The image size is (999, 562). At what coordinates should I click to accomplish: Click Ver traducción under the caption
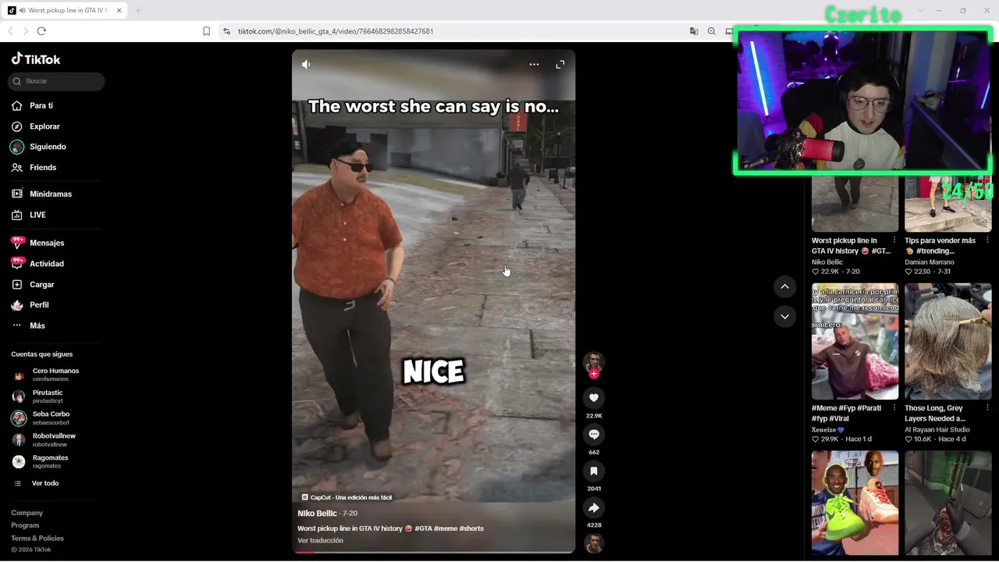[x=320, y=541]
